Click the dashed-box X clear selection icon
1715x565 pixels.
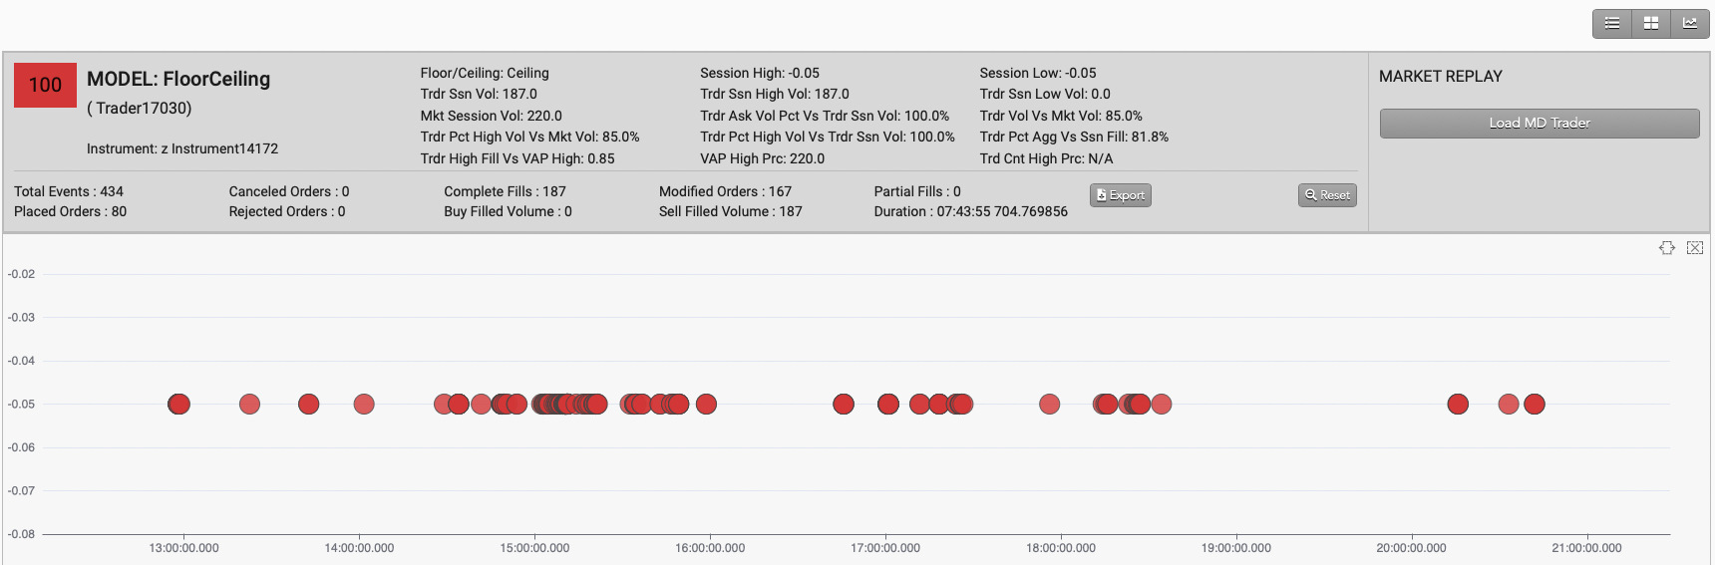(1695, 248)
